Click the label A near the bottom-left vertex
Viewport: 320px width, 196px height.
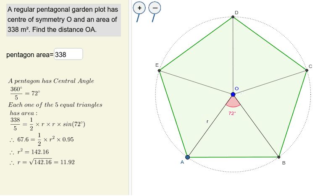tap(182, 162)
